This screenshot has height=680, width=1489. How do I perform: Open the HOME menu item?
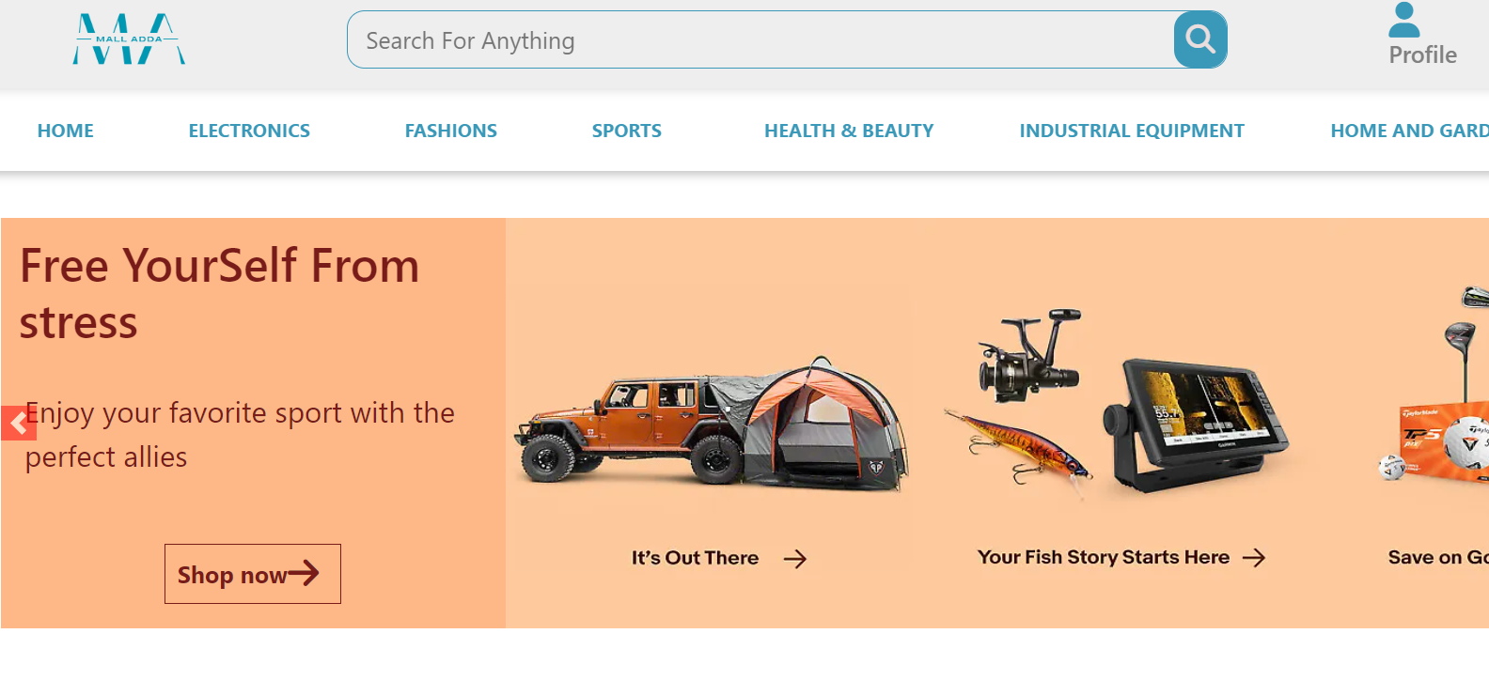coord(66,131)
